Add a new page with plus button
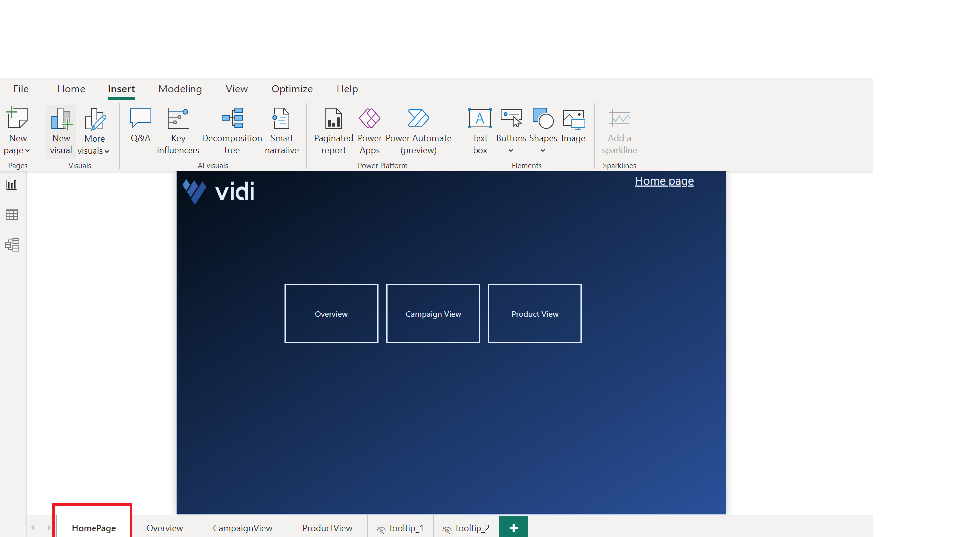The width and height of the screenshot is (955, 537). (514, 527)
